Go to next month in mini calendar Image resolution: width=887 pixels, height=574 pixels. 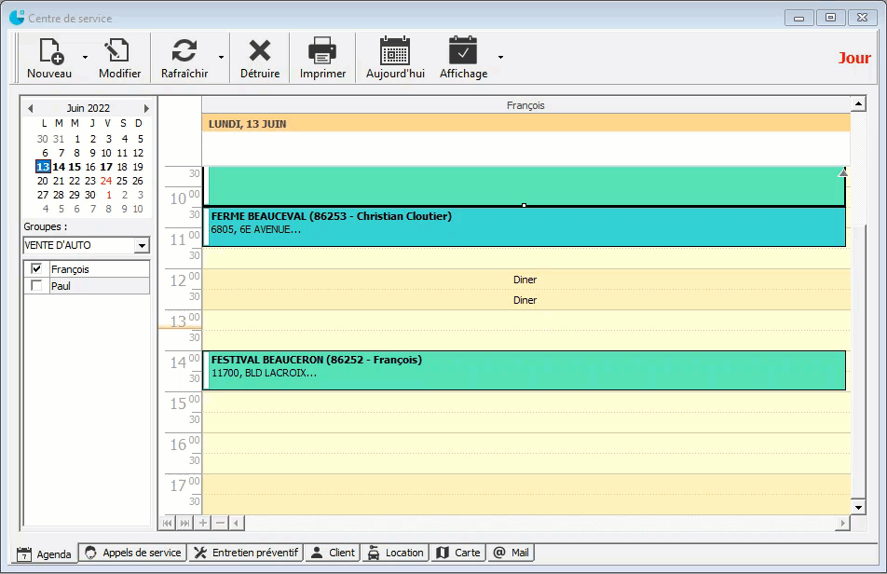[146, 109]
